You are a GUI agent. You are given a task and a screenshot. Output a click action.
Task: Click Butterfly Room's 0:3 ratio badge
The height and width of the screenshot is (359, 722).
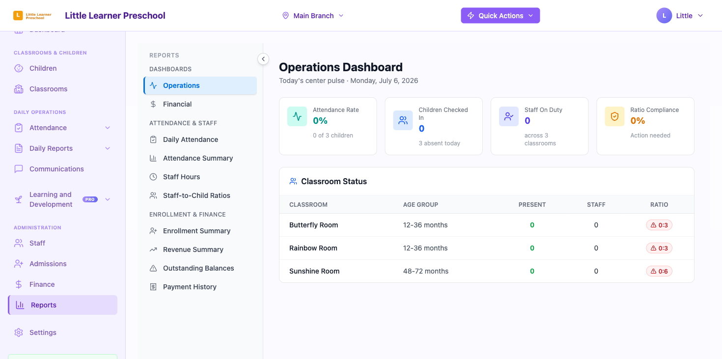[659, 225]
